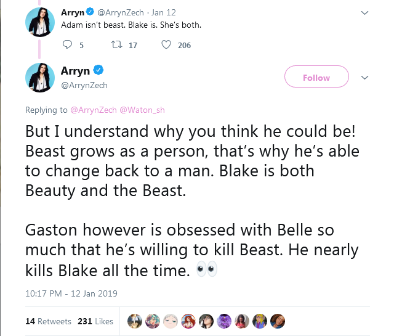Like the first tweet via heart icon

pos(166,45)
